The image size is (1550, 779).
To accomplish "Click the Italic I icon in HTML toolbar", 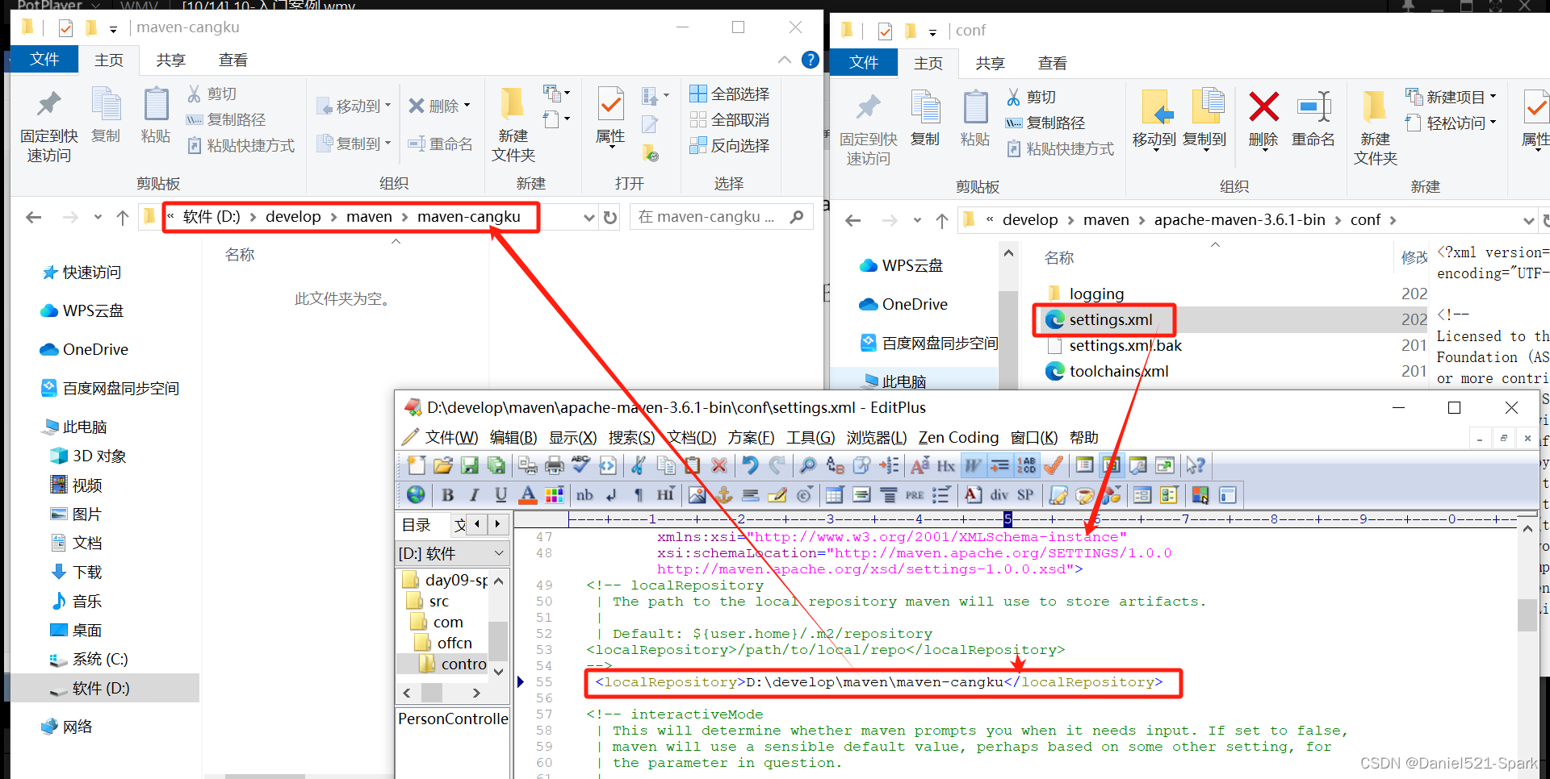I will click(475, 494).
